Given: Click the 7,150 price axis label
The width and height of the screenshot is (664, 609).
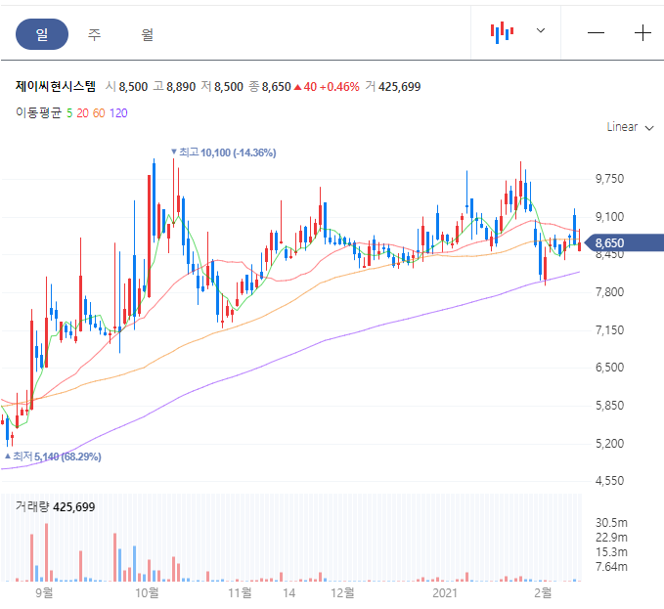Looking at the screenshot, I should coord(609,330).
